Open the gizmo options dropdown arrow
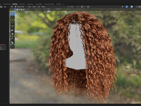 point(129,7)
